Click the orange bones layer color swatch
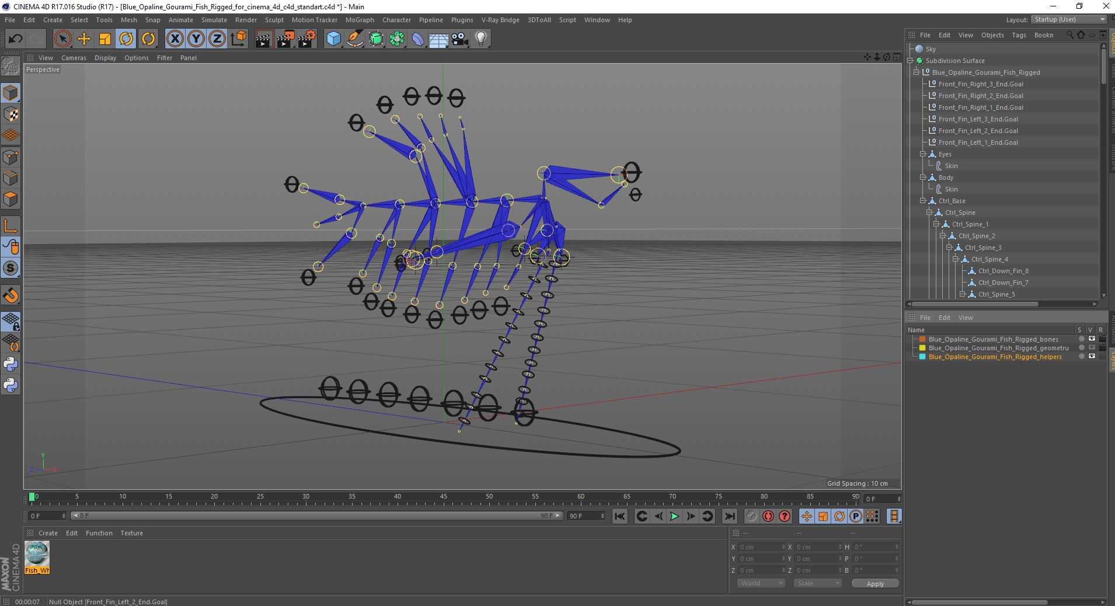The width and height of the screenshot is (1115, 606). point(922,339)
